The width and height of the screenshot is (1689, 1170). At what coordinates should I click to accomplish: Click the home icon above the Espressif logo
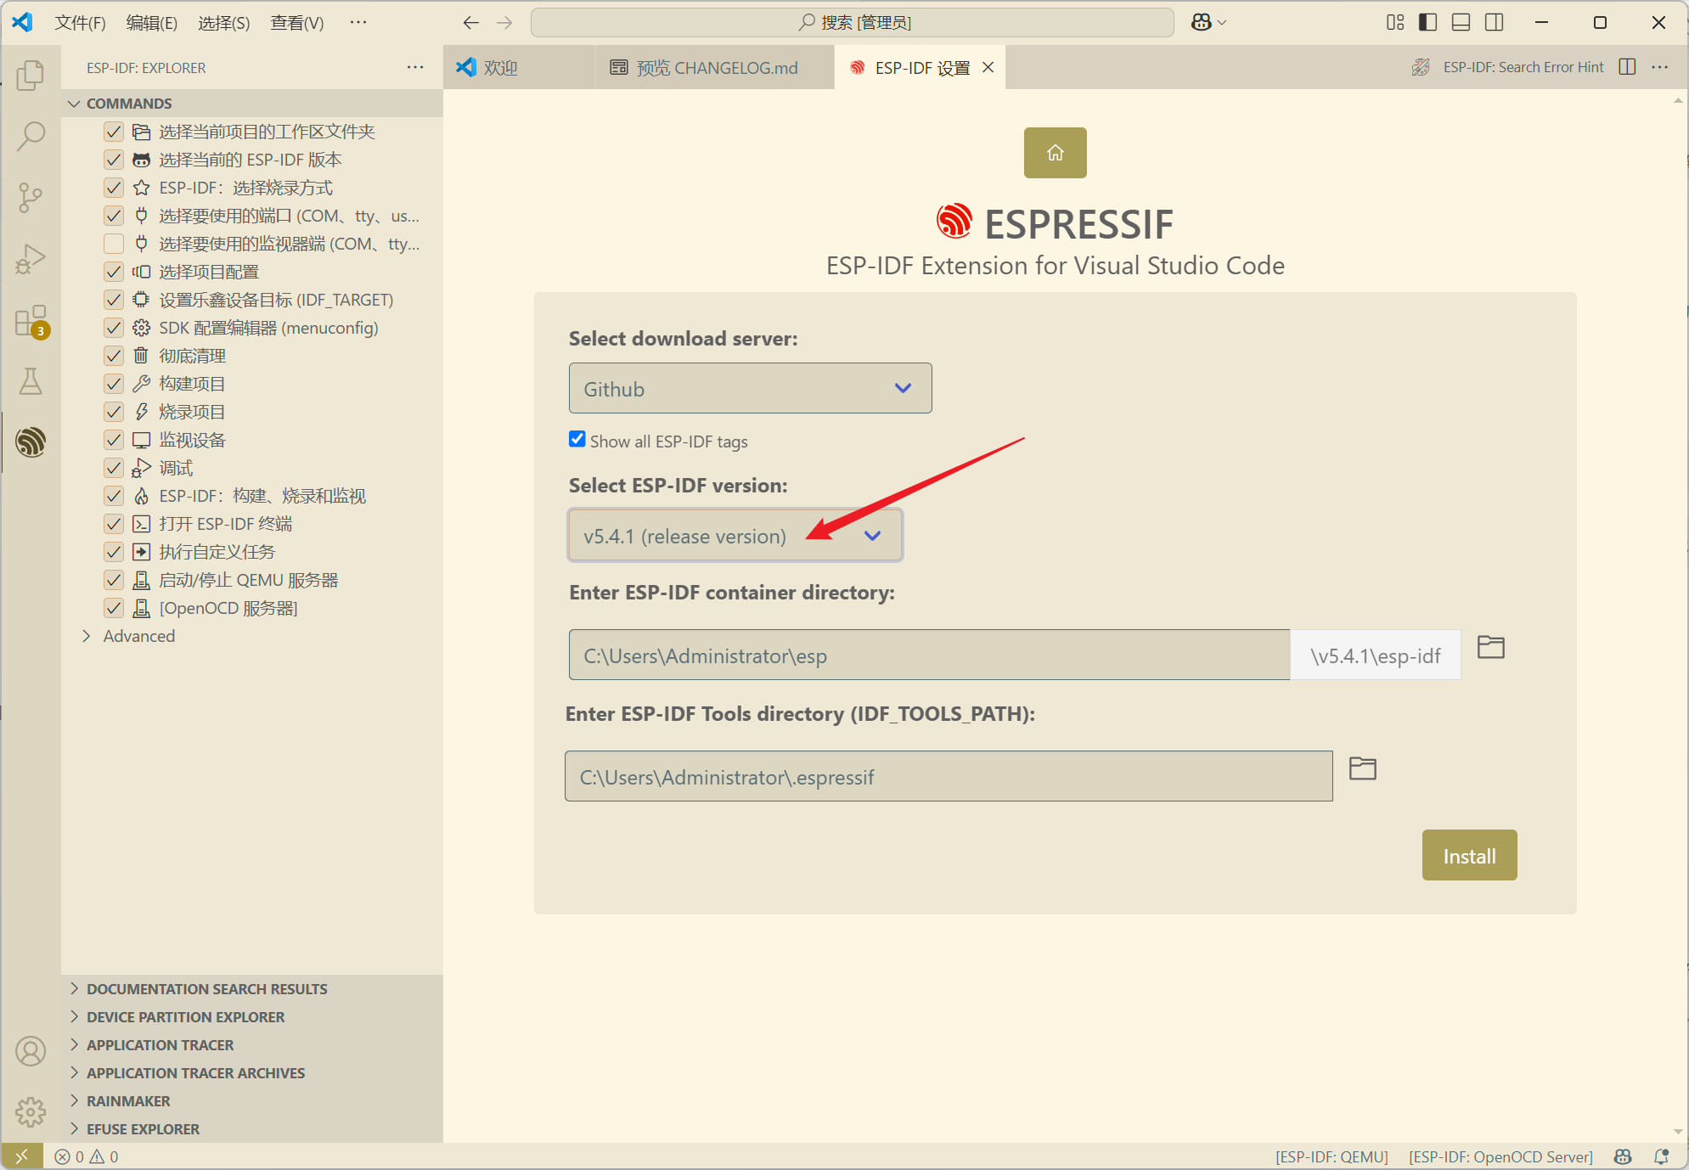tap(1055, 153)
